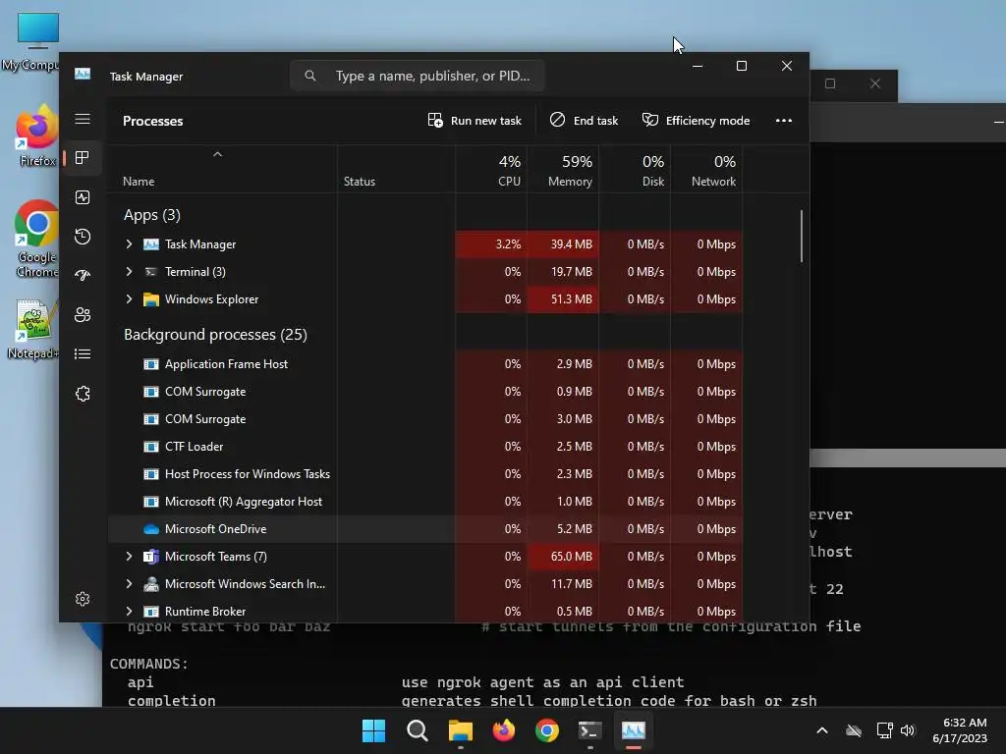Sort by the Name column header
The width and height of the screenshot is (1006, 754).
coord(222,169)
